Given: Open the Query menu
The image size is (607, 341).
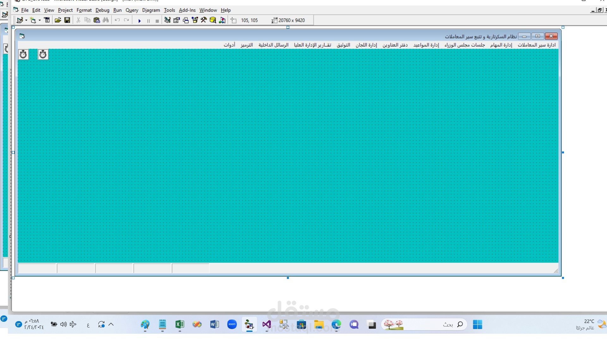Looking at the screenshot, I should [x=132, y=10].
